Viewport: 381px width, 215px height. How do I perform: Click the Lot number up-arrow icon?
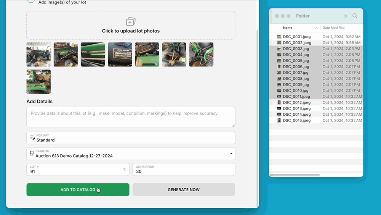(124, 170)
